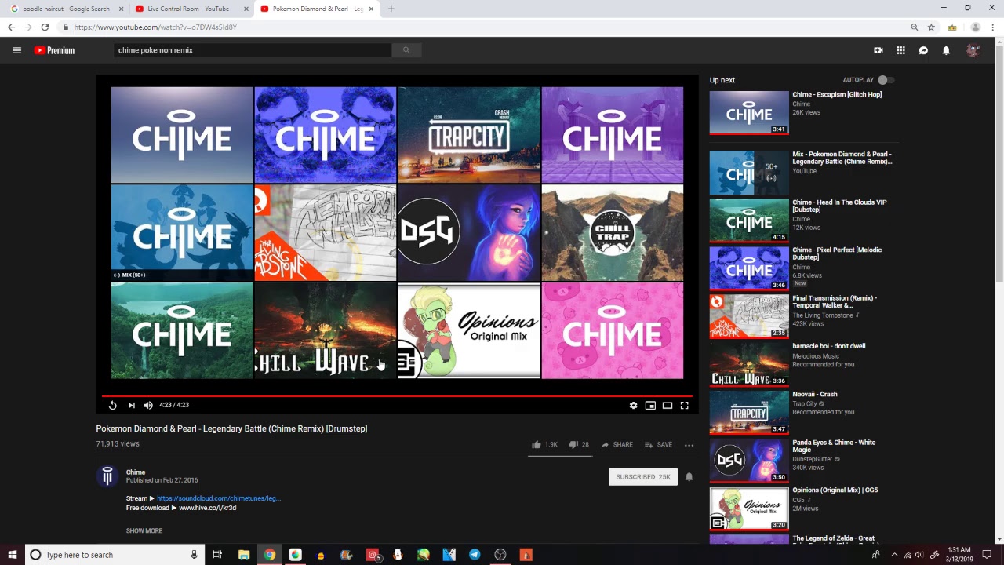This screenshot has height=565, width=1004.
Task: Open Task View on the taskbar
Action: pyautogui.click(x=217, y=555)
